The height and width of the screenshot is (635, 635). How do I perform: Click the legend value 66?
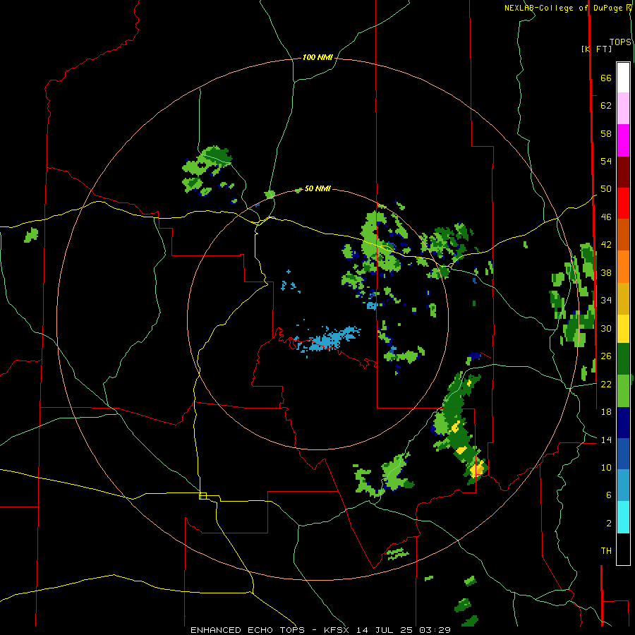(606, 78)
